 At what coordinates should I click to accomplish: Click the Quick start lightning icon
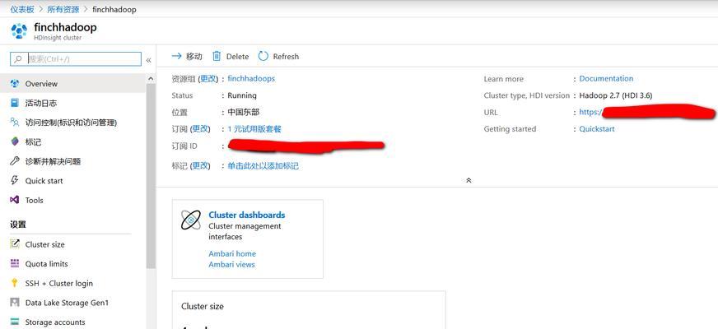[15, 180]
